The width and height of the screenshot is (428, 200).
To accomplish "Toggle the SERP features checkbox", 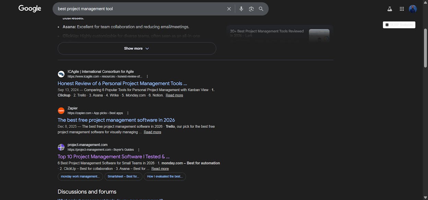I will point(387,25).
